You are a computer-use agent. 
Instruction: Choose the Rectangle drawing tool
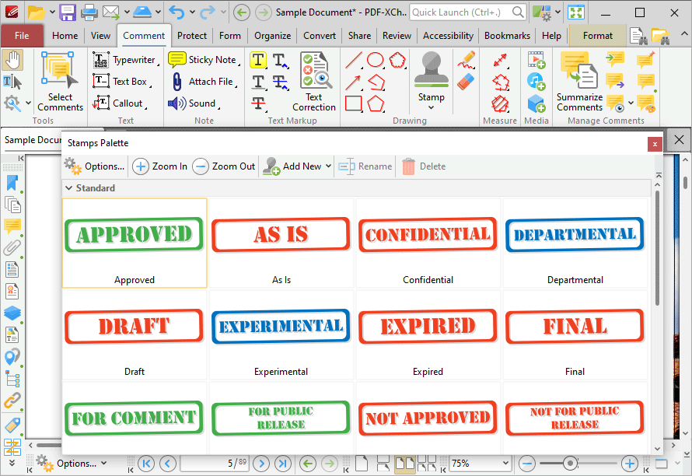click(354, 103)
